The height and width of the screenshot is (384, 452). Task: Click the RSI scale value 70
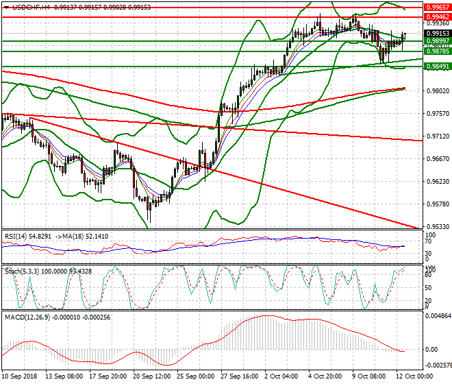point(429,241)
